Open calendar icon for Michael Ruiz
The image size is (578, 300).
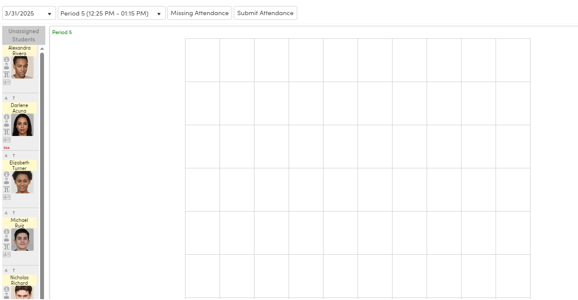(6, 247)
